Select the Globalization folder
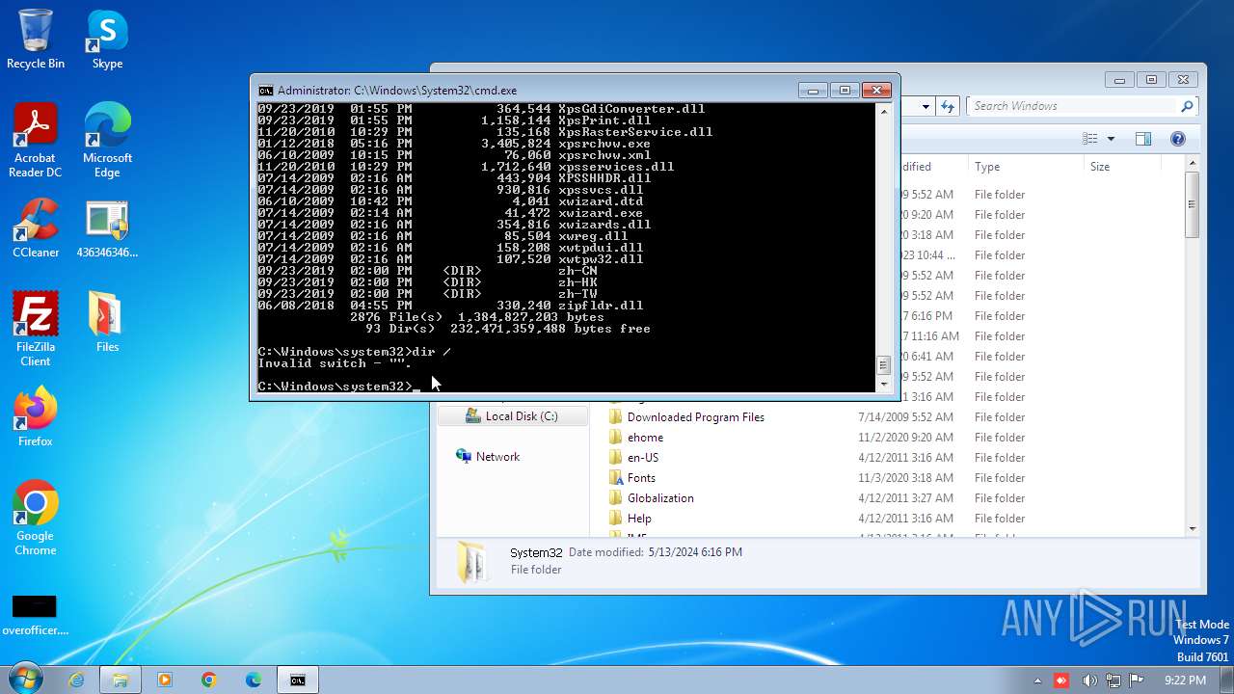The height and width of the screenshot is (694, 1234). (x=652, y=498)
